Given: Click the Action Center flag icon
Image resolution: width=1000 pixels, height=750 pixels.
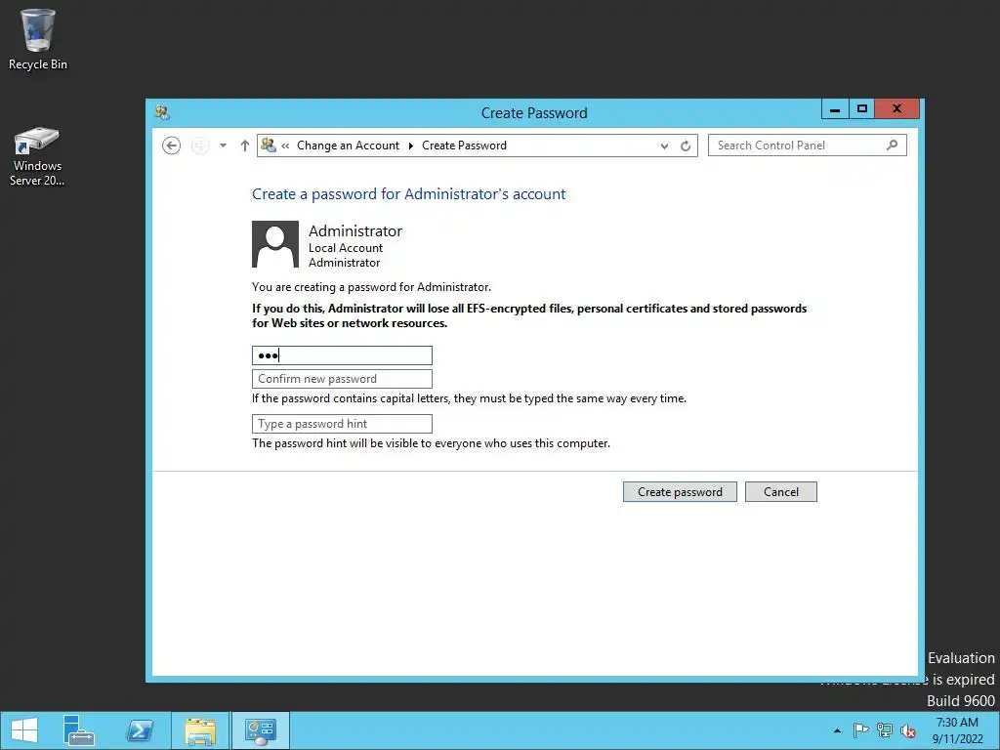Looking at the screenshot, I should (860, 730).
